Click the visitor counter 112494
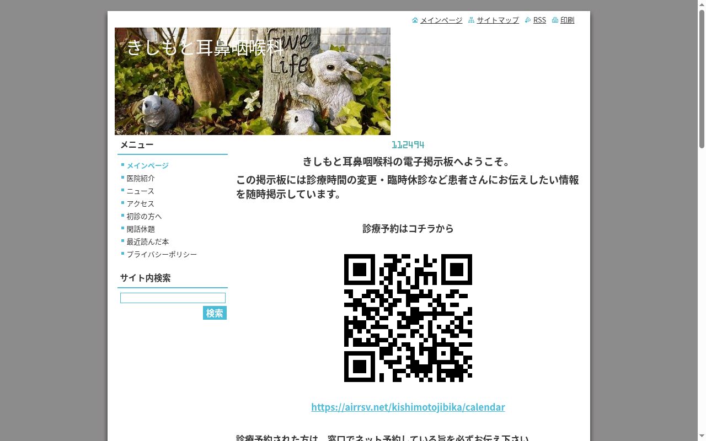The width and height of the screenshot is (706, 441). coord(408,145)
